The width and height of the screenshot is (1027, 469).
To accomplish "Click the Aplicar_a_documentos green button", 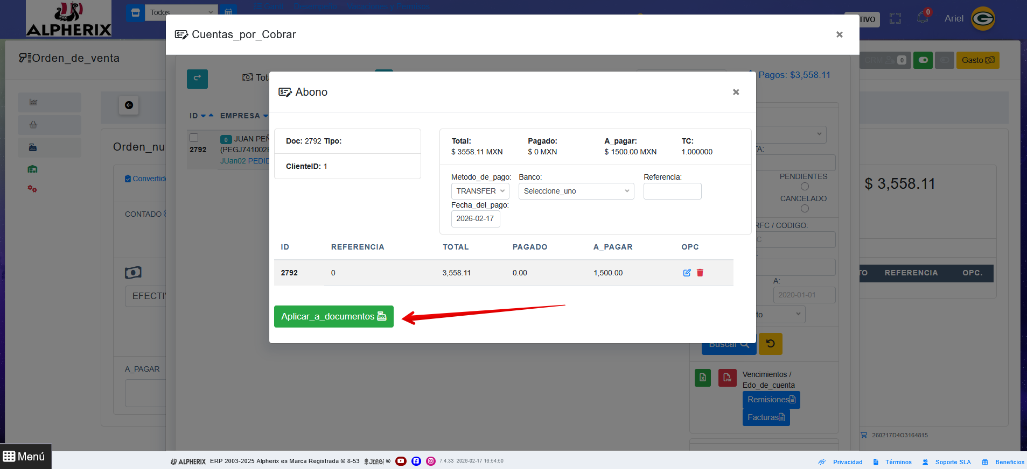I will coord(333,316).
